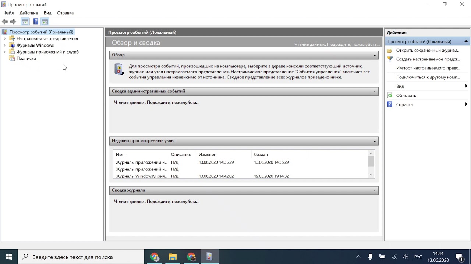Expand Журналы приложений и служб node
The image size is (471, 264).
tap(4, 52)
